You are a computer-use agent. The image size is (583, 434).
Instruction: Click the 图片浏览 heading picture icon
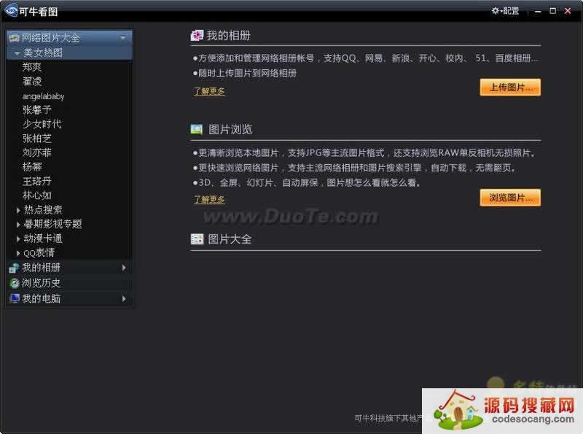point(197,130)
